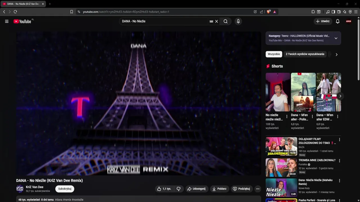Screen dimensions: 360x202
Task: Expand the YouTube Mix playlist chevron
Action: tap(336, 38)
